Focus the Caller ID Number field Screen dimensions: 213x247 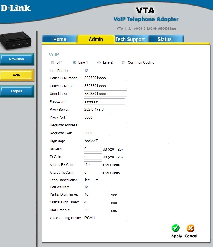105,78
